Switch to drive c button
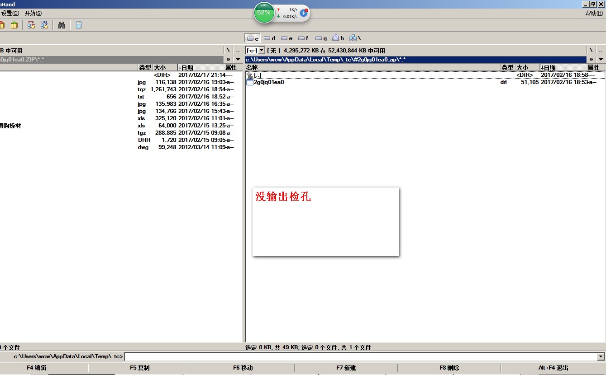This screenshot has height=375, width=606. [253, 38]
